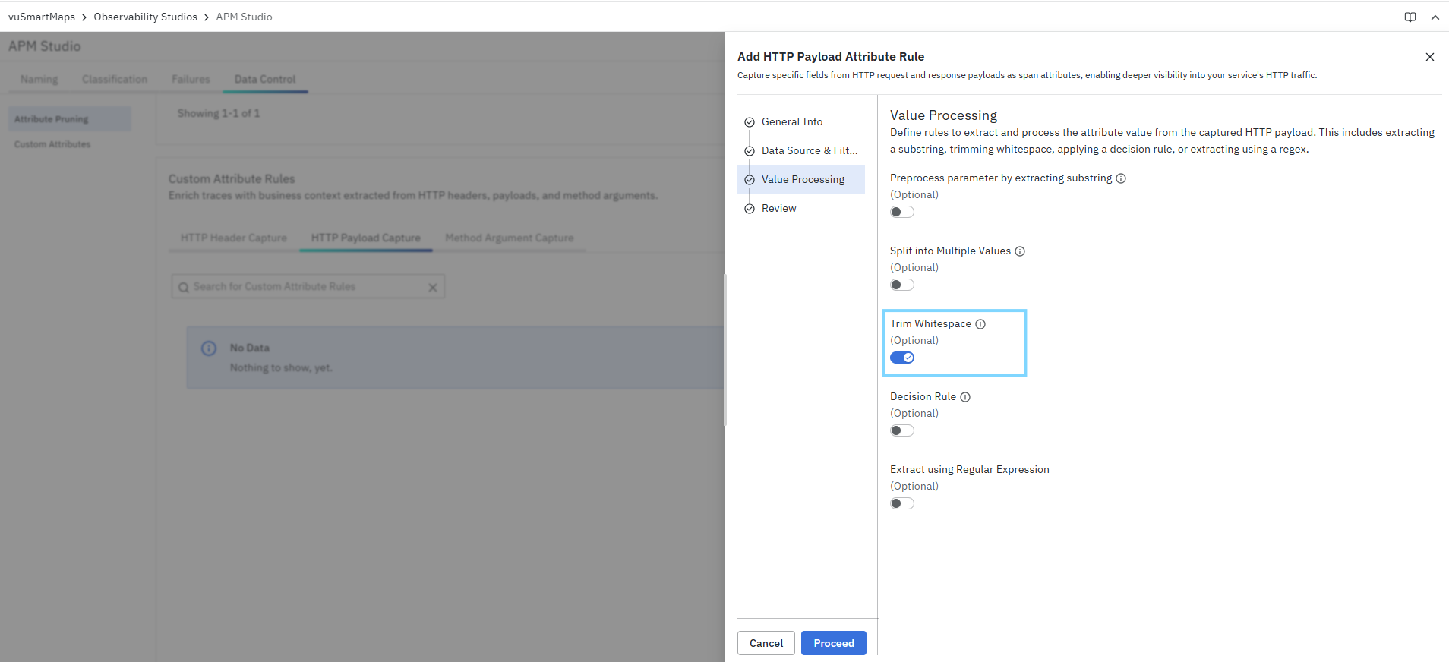1449x662 pixels.
Task: Click the 'APM Studio' page heading
Action: tap(45, 46)
